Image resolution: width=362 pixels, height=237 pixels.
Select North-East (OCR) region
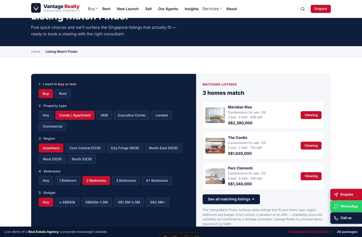[x=163, y=148]
